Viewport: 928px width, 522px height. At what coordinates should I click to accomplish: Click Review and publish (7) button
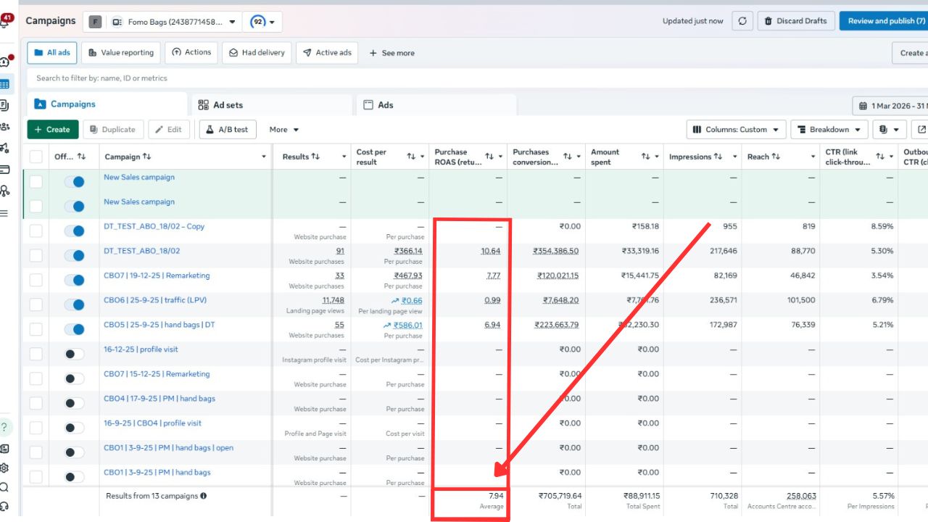[x=884, y=21]
